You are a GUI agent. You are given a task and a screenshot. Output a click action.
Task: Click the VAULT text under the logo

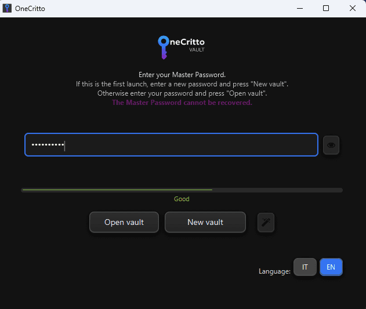(197, 50)
